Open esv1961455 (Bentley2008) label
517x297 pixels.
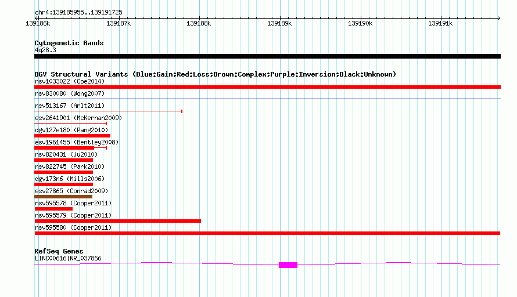click(x=77, y=142)
